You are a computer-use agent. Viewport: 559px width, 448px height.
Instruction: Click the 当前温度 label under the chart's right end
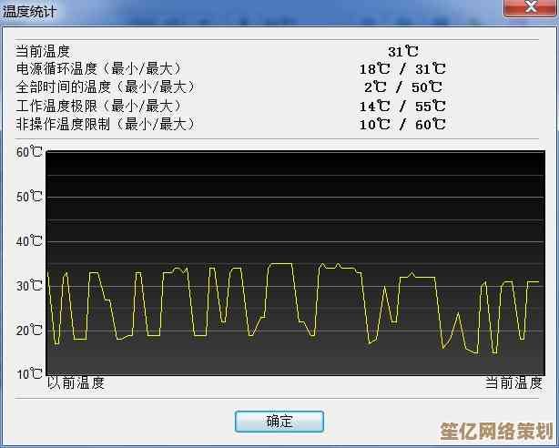click(x=513, y=383)
